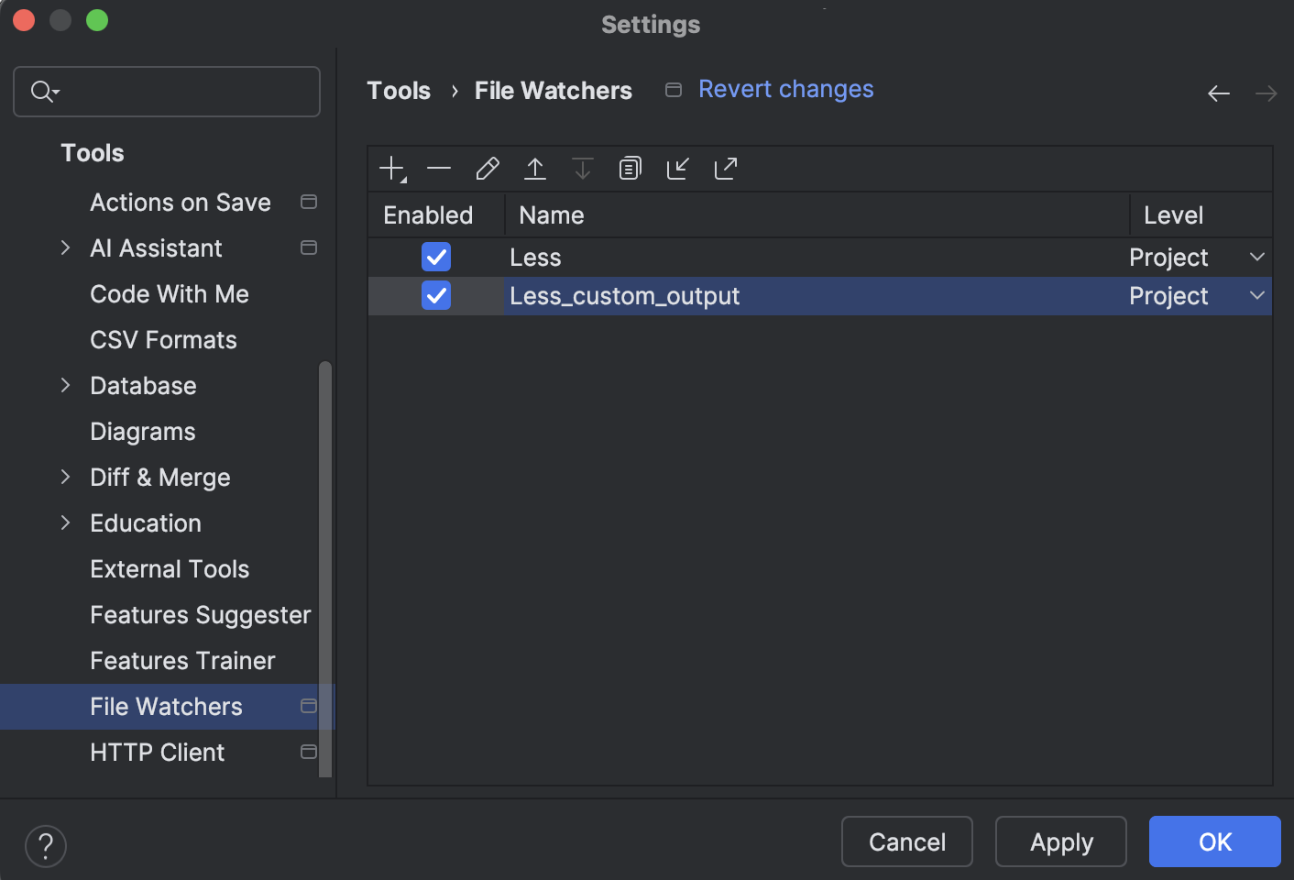Click the Import watchers icon
This screenshot has width=1294, height=880.
677,168
